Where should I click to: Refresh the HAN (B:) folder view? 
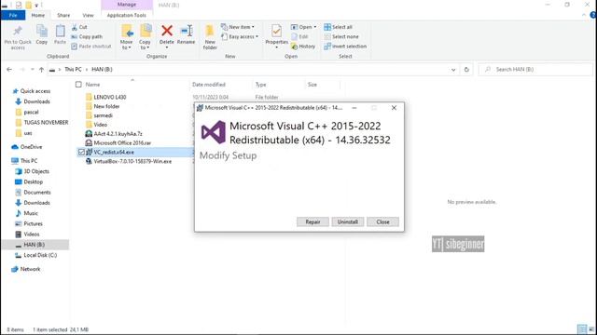(466, 70)
